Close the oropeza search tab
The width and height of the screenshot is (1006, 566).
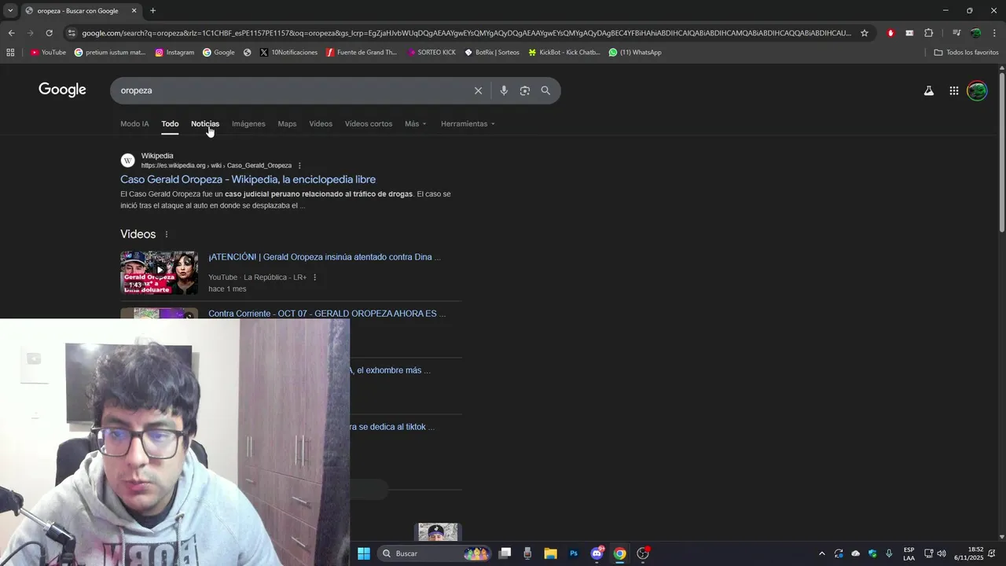coord(134,11)
